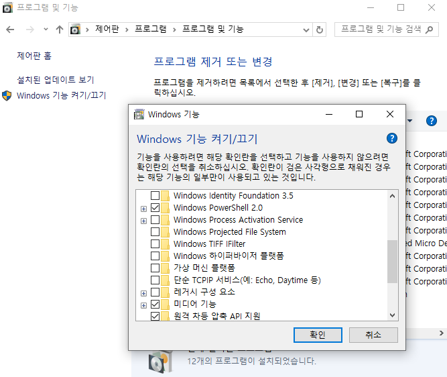The height and width of the screenshot is (377, 447).
Task: Expand 미디어 기능 tree node
Action: click(143, 305)
